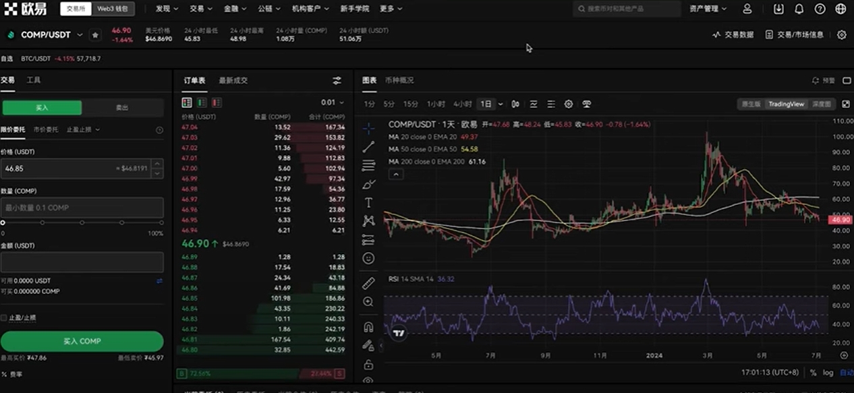This screenshot has height=393, width=854.
Task: Open candlestick chart type selector
Action: click(515, 104)
